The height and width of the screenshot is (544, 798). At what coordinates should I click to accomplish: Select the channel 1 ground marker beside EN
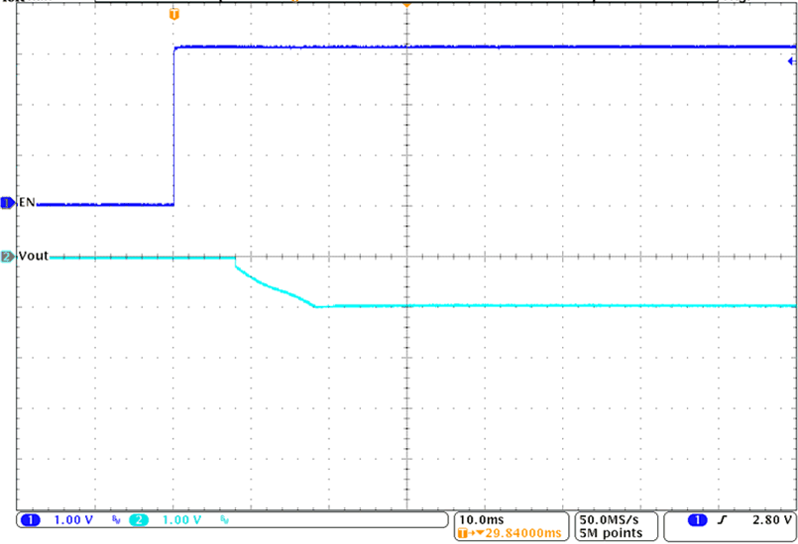pos(8,203)
